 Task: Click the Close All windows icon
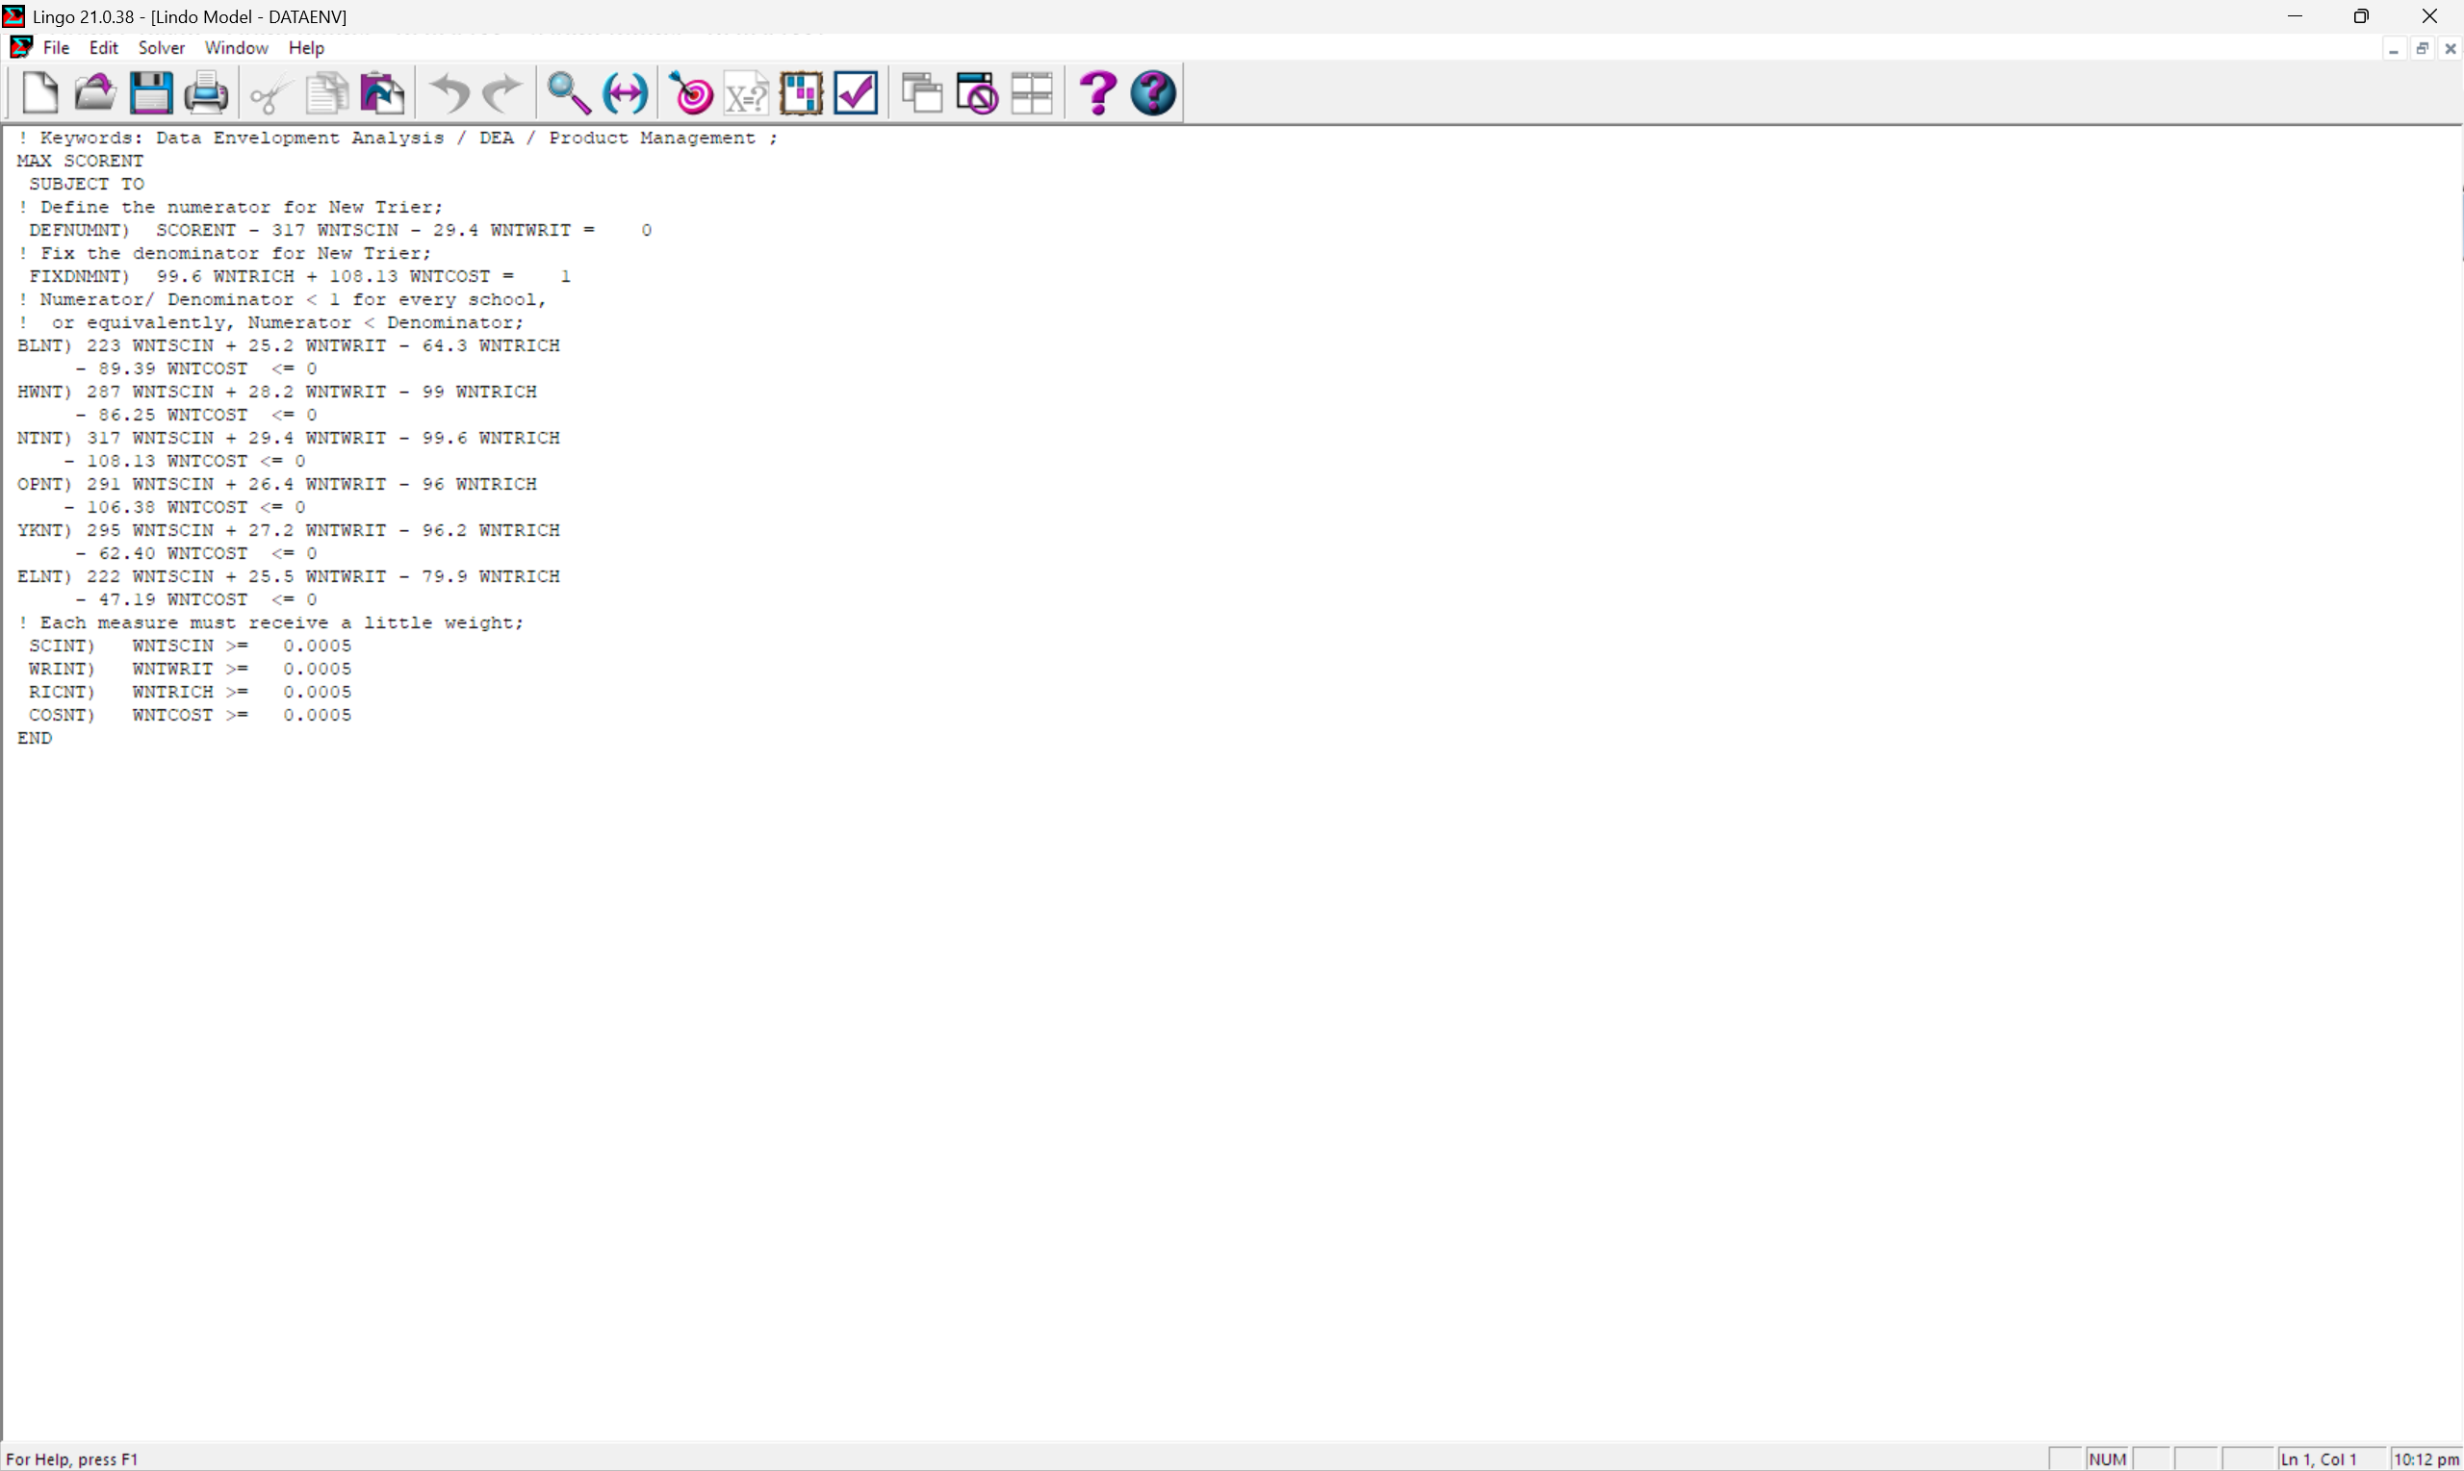(978, 93)
